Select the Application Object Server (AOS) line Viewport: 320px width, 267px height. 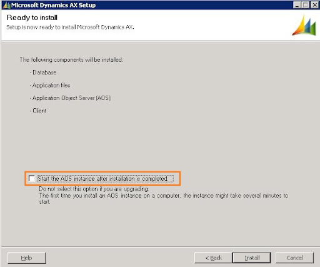tap(70, 98)
